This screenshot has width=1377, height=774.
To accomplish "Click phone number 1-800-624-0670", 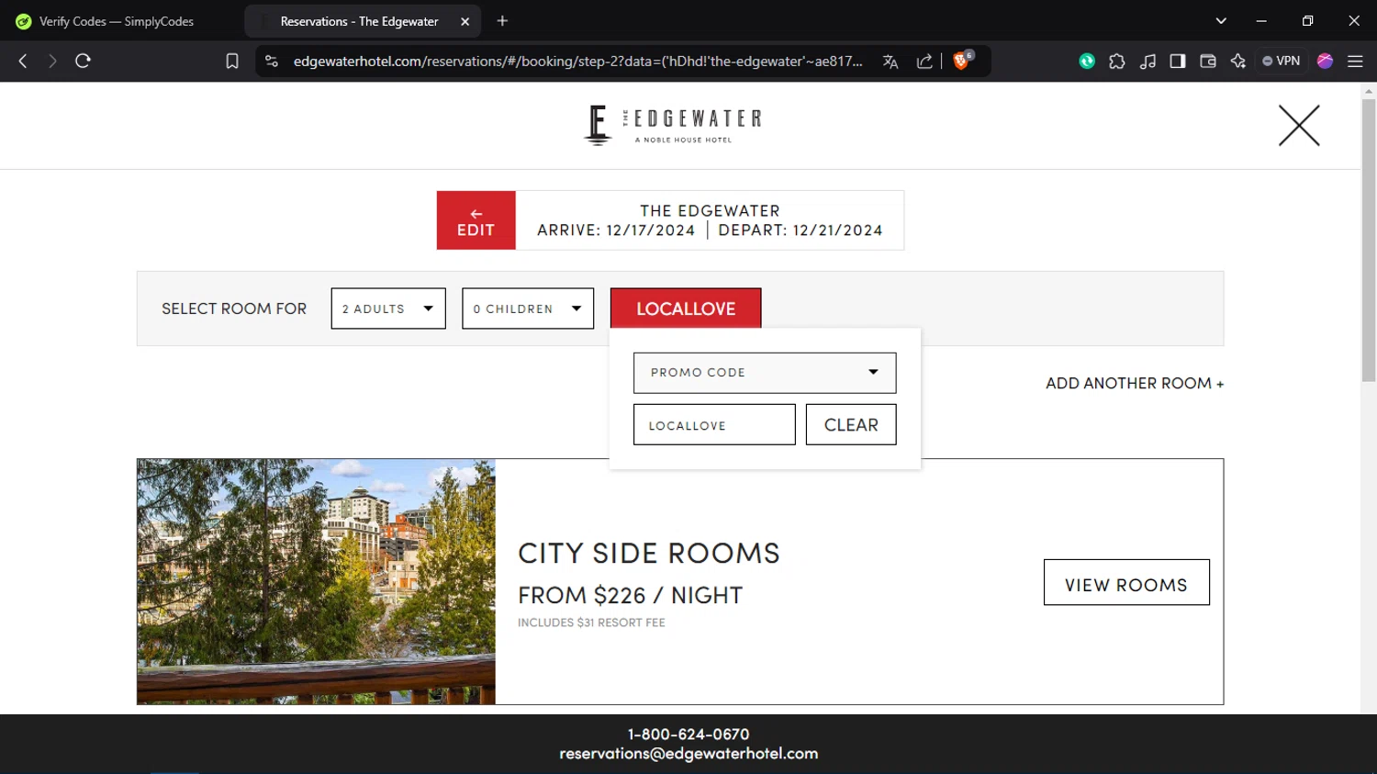I will click(x=688, y=735).
